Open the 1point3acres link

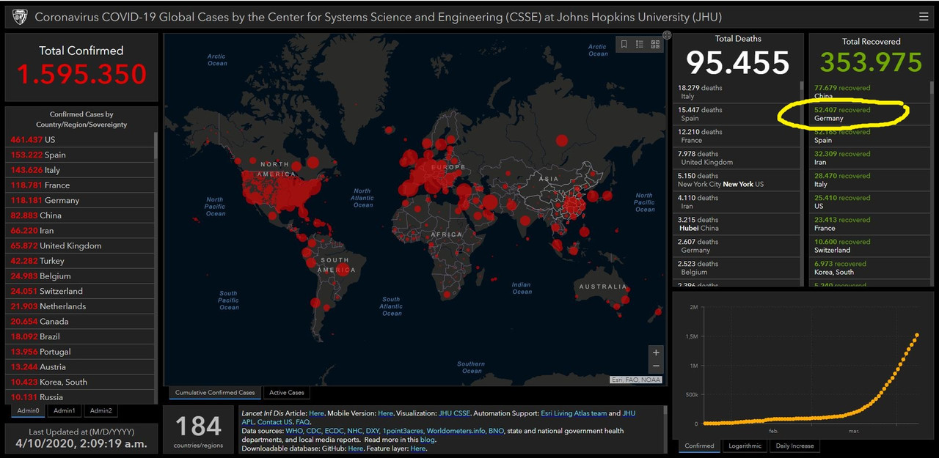coord(403,431)
